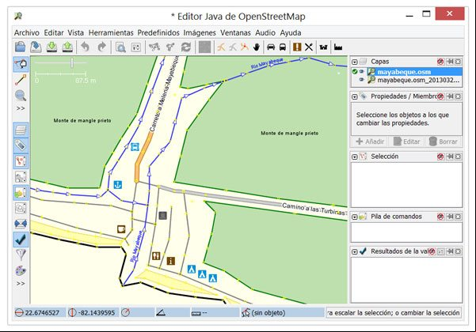Click the Añadir button
The image size is (476, 332).
tap(370, 141)
